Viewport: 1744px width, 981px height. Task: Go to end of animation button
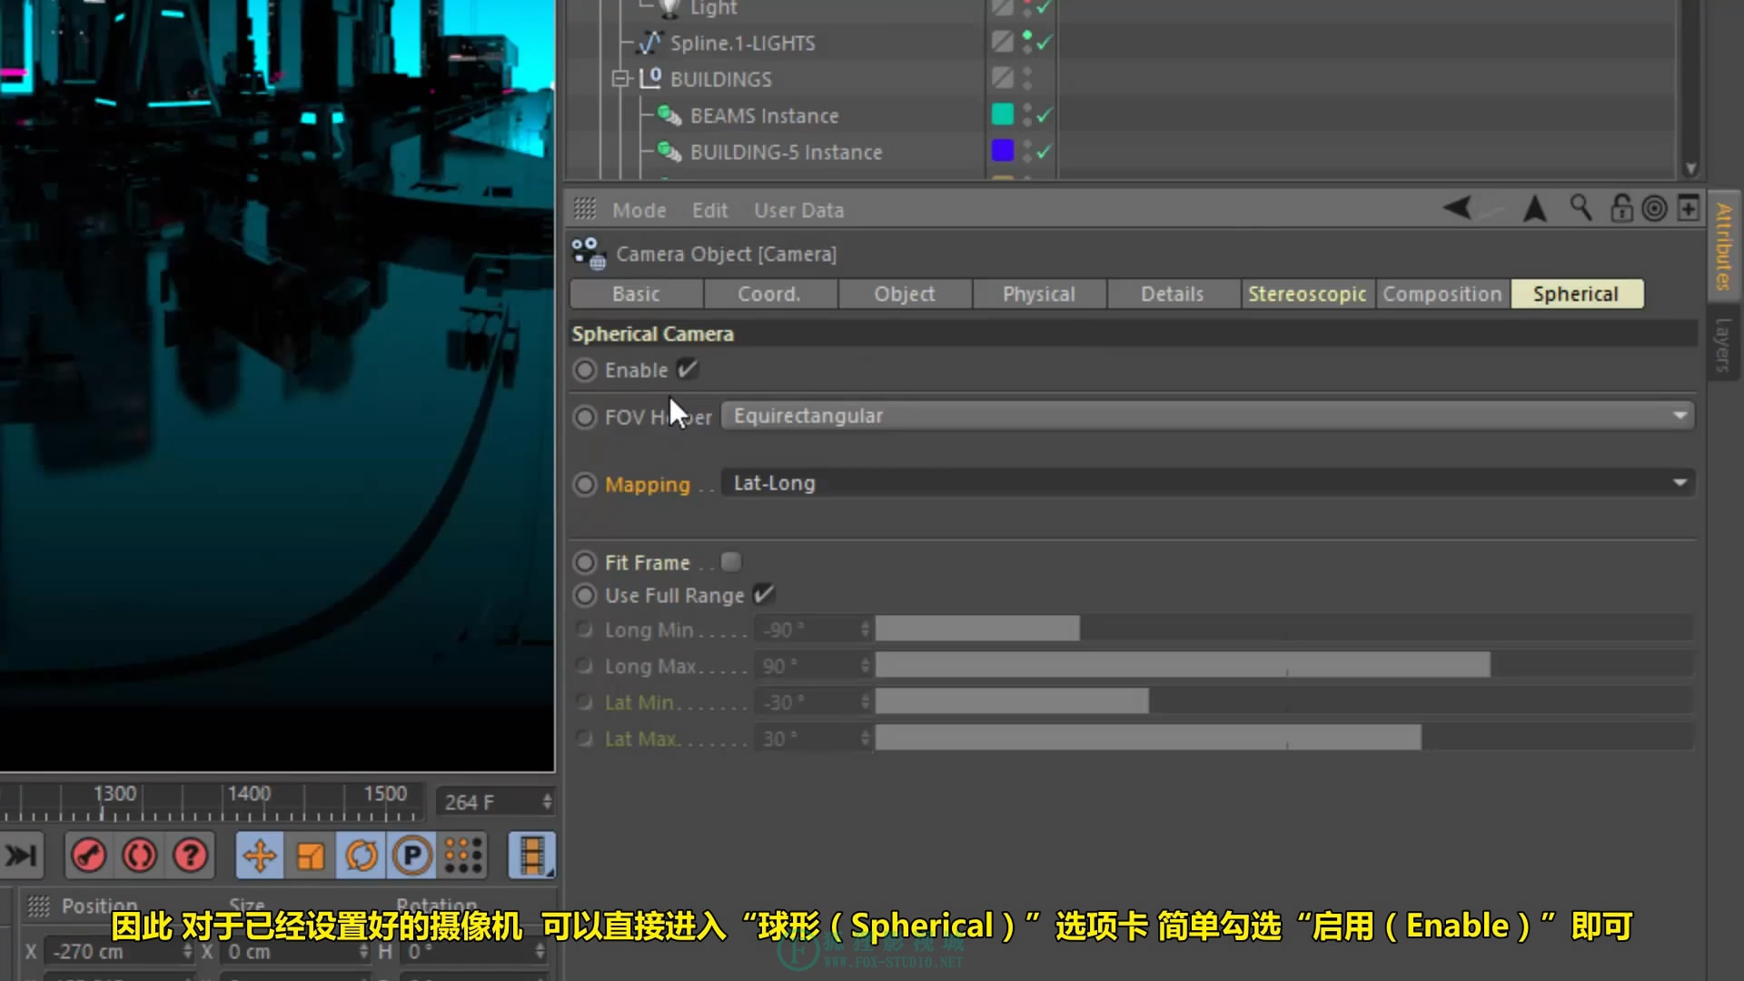(20, 856)
